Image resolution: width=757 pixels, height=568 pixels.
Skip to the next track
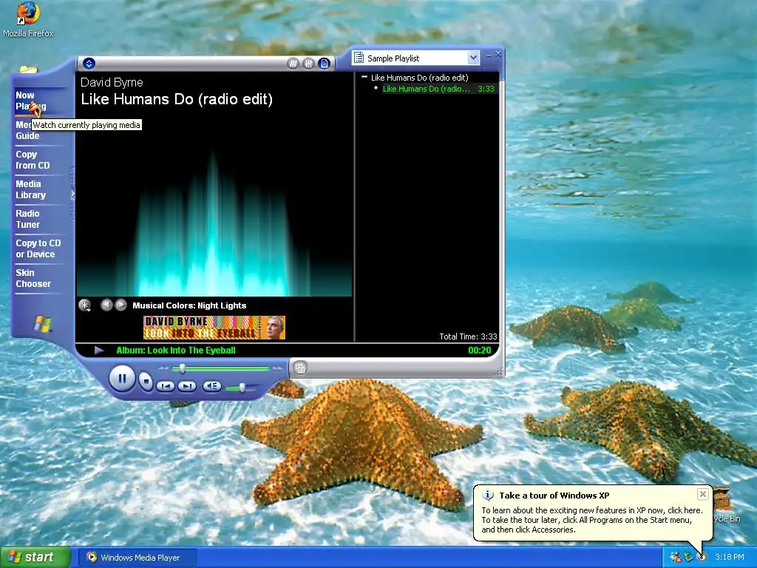(187, 386)
